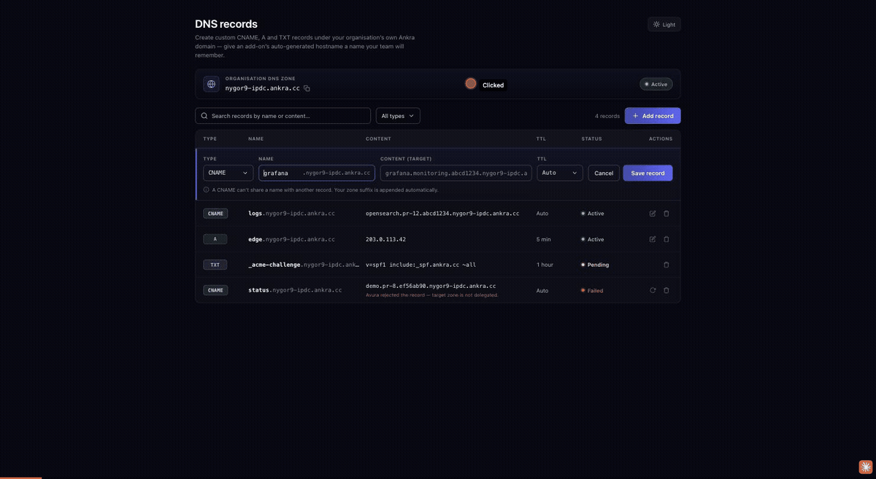Click the 1 hour TTL value
The image size is (876, 479).
click(545, 265)
